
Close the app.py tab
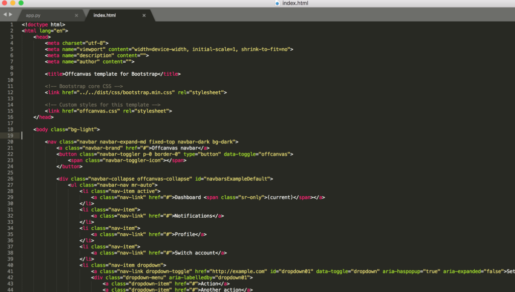pos(76,16)
